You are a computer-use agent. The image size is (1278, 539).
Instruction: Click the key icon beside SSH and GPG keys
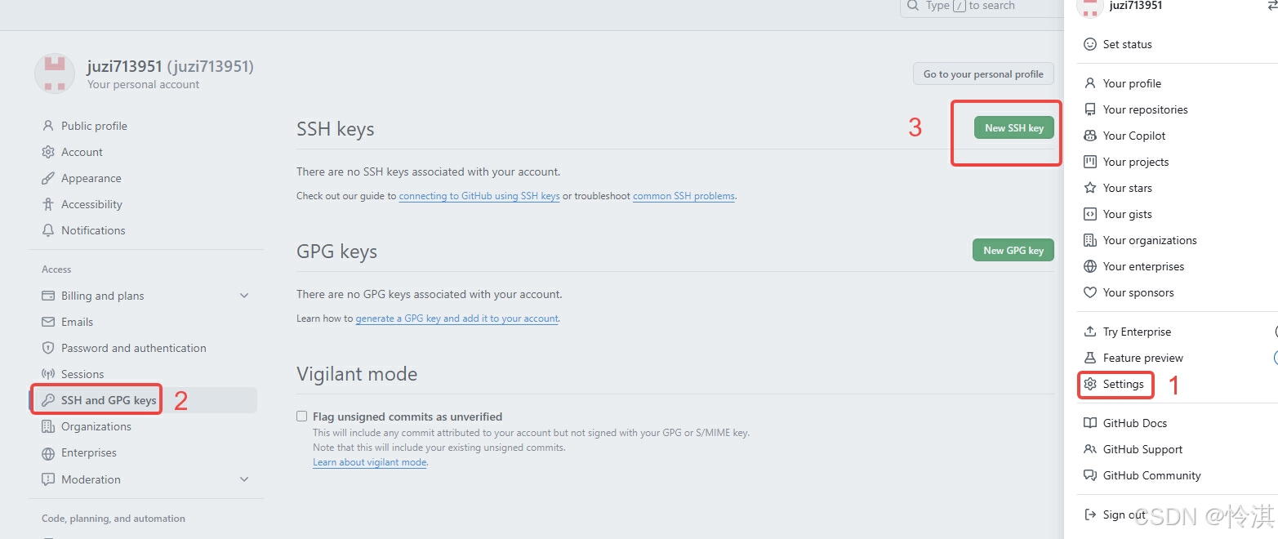coord(48,400)
